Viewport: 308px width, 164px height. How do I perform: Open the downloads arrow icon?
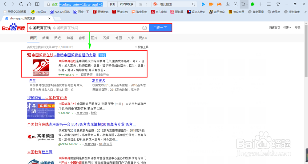click(x=228, y=4)
